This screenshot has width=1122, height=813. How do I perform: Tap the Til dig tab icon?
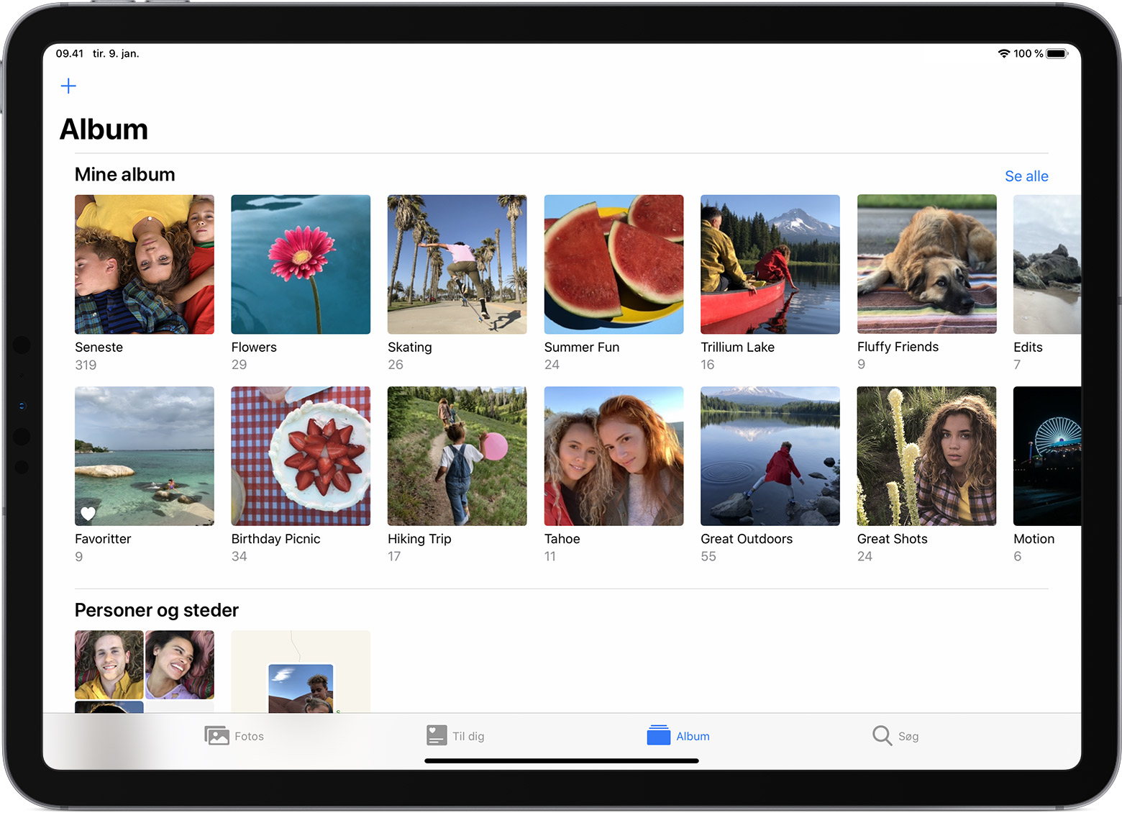(x=436, y=735)
